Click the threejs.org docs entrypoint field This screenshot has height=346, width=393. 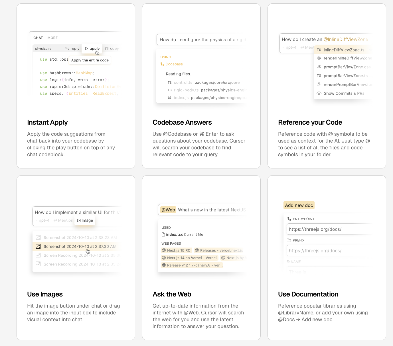[328, 229]
